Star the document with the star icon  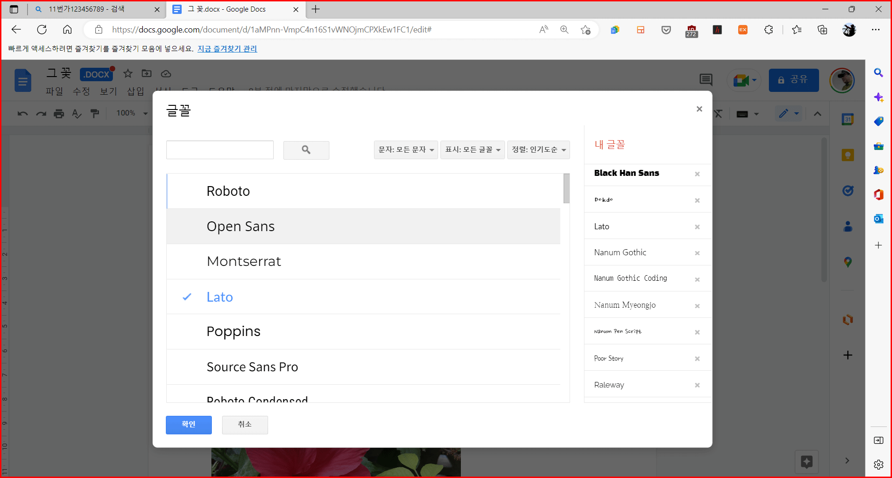click(x=128, y=73)
